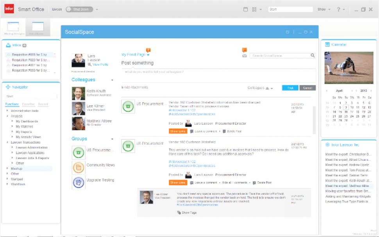Click the Infor Lawson Tec widget icon
The height and width of the screenshot is (237, 379).
pos(327,145)
